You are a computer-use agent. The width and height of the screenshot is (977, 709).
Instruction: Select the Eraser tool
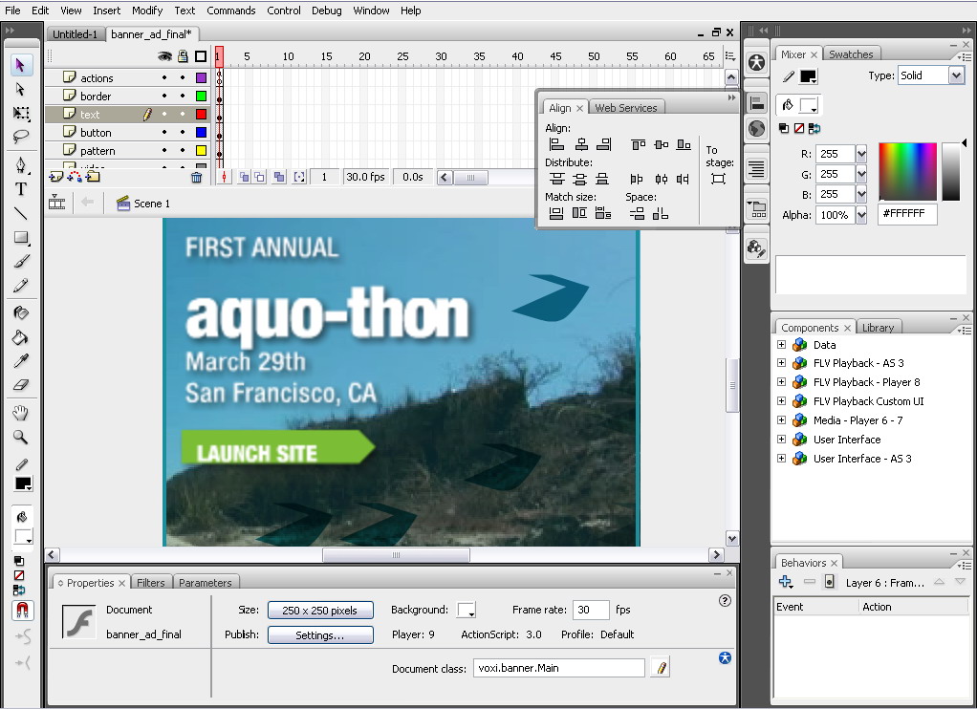(x=21, y=385)
